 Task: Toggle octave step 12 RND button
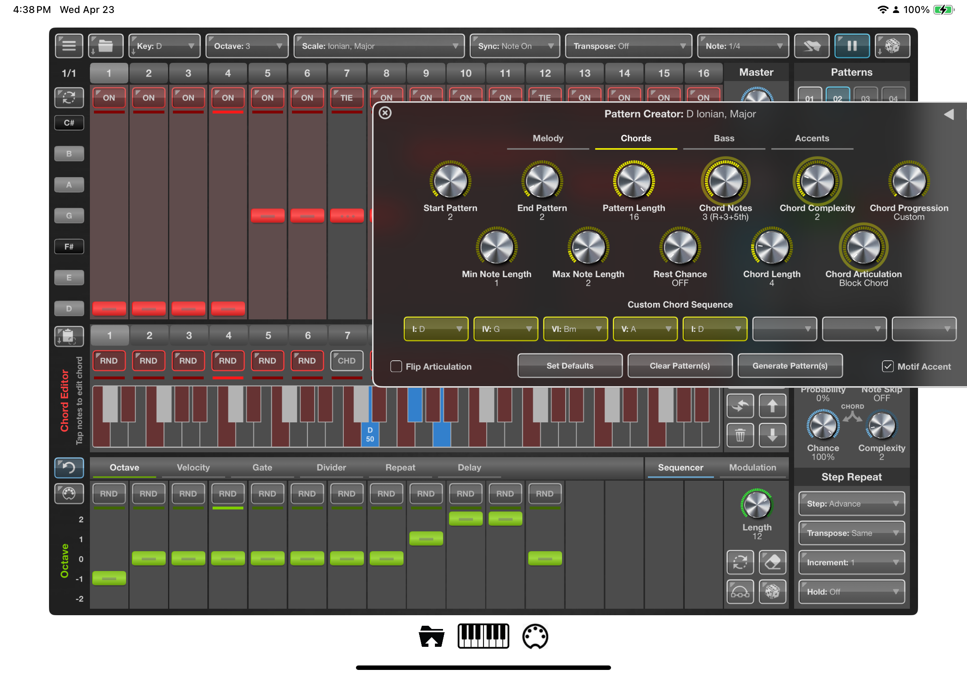(x=545, y=494)
